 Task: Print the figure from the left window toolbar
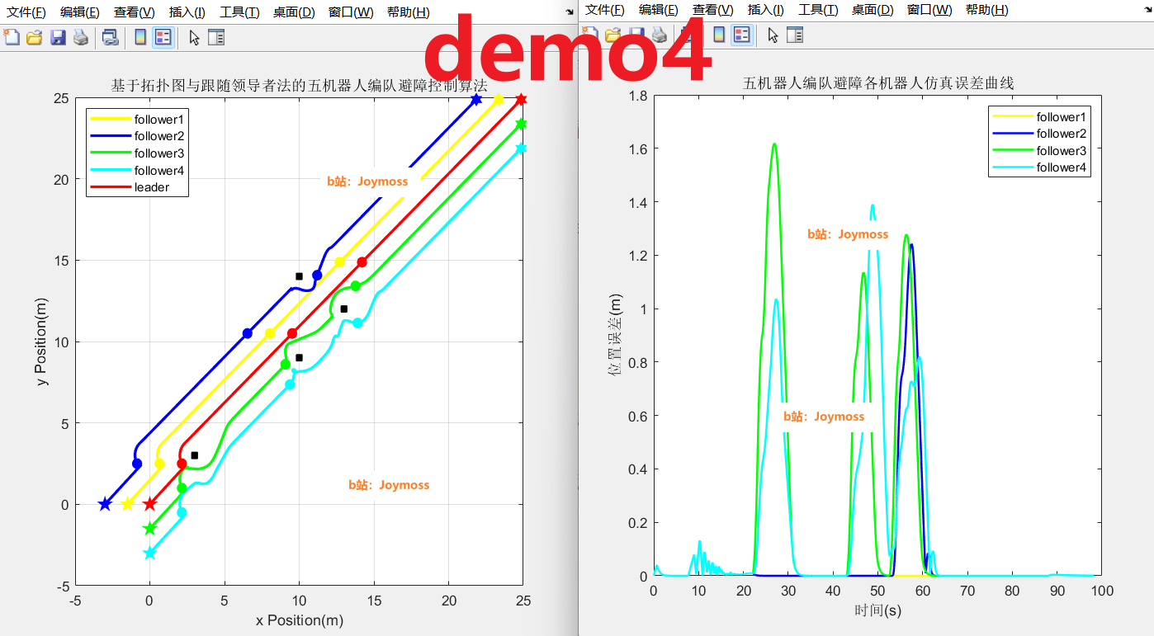(x=81, y=37)
